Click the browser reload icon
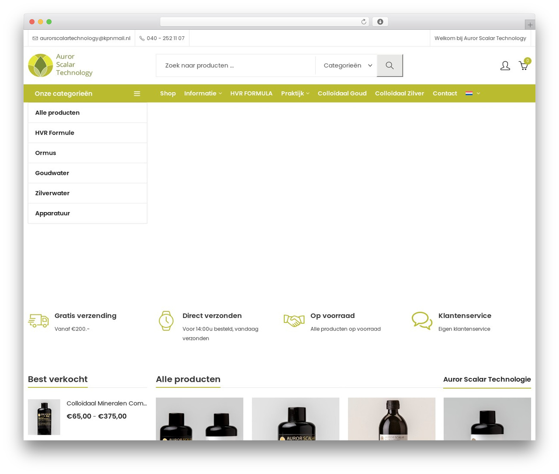The height and width of the screenshot is (474, 559). (x=363, y=22)
